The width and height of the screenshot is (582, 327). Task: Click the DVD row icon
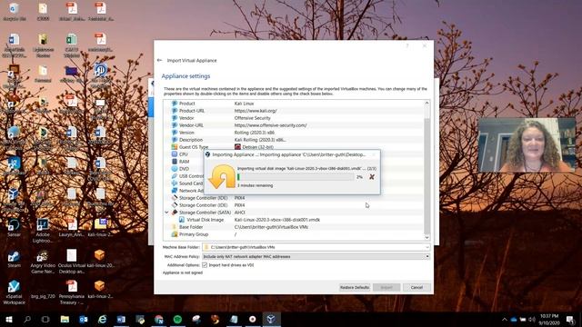coord(175,169)
